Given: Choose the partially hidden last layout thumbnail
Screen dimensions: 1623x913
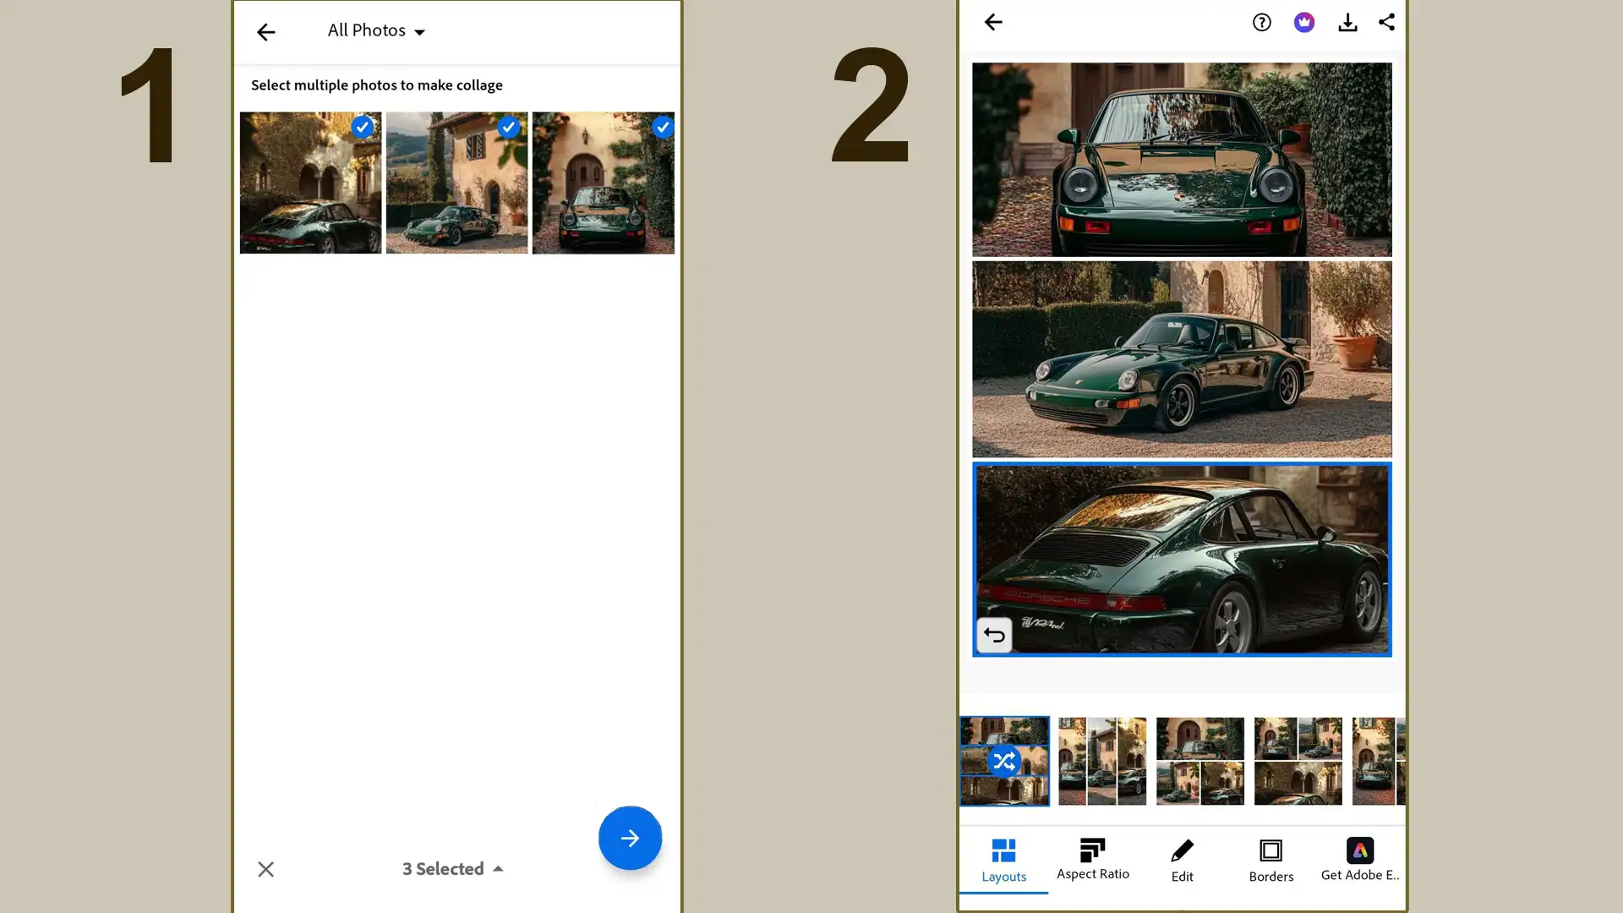Looking at the screenshot, I should 1379,761.
